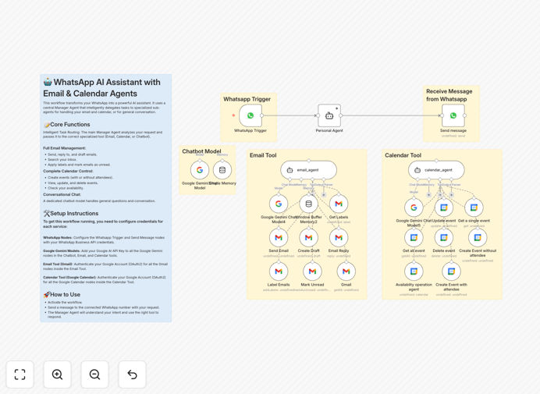Viewport: 540px width, 394px height.
Task: Click the Window Buffer Memory2 node
Action: click(x=308, y=204)
